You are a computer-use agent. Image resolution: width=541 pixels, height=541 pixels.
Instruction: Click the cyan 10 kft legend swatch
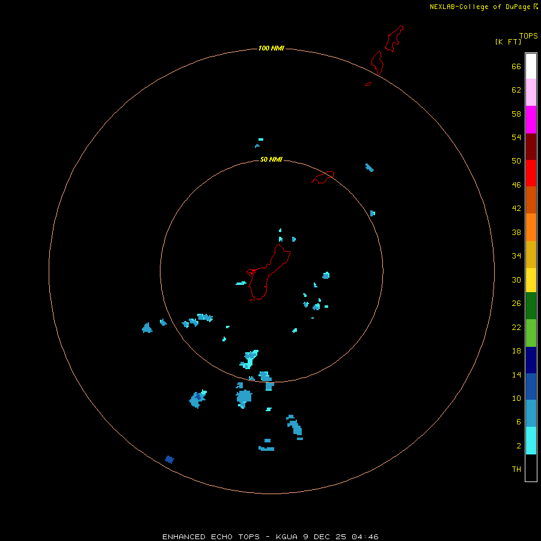click(x=531, y=441)
